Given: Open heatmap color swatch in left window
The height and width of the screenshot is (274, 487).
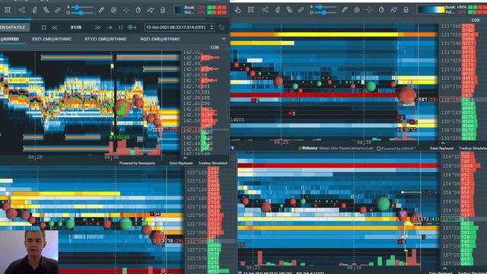Looking at the screenshot, I should coord(180,10).
